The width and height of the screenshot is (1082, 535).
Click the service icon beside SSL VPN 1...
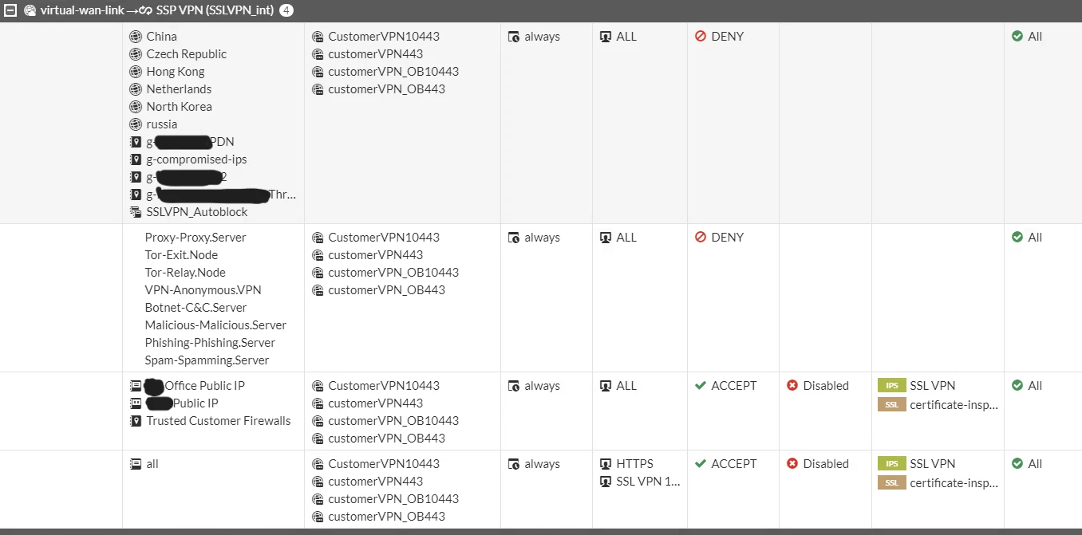(606, 482)
